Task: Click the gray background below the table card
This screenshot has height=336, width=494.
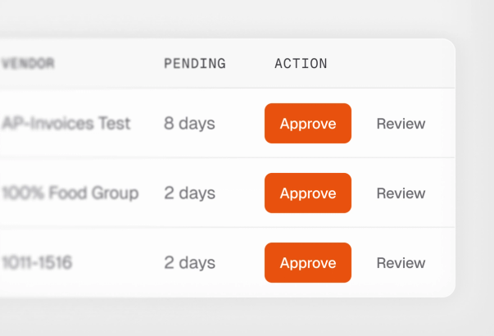Action: click(x=246, y=318)
